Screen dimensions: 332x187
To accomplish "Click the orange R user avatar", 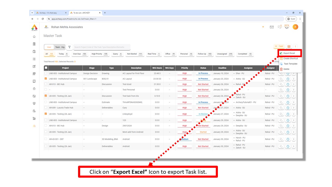I will coord(295,27).
